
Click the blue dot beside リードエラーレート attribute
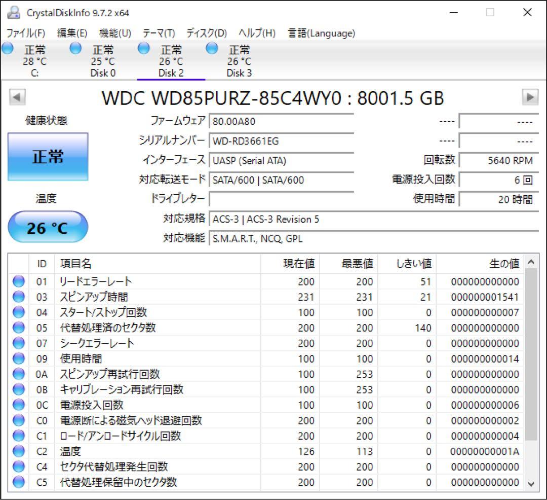click(x=18, y=281)
